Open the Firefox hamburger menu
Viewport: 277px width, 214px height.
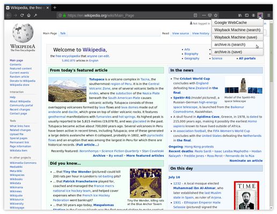click(268, 16)
